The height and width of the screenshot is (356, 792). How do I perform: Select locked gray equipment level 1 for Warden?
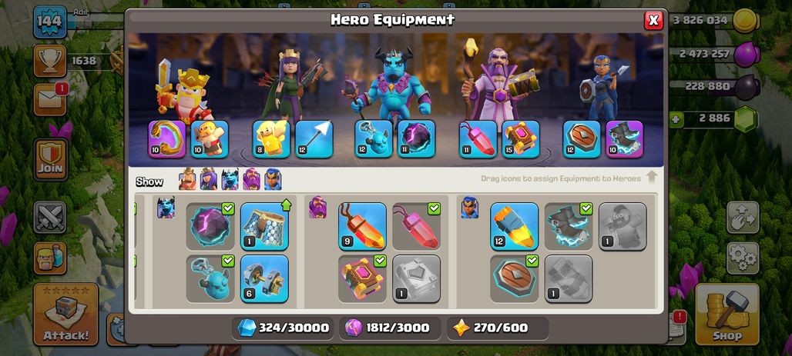coord(416,279)
